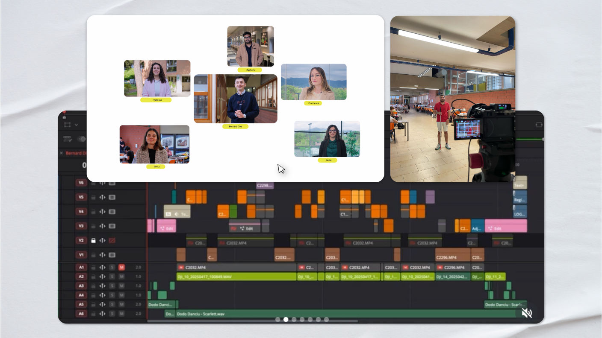Click the auto-select icon on track V3
The width and height of the screenshot is (602, 338).
coord(103,226)
